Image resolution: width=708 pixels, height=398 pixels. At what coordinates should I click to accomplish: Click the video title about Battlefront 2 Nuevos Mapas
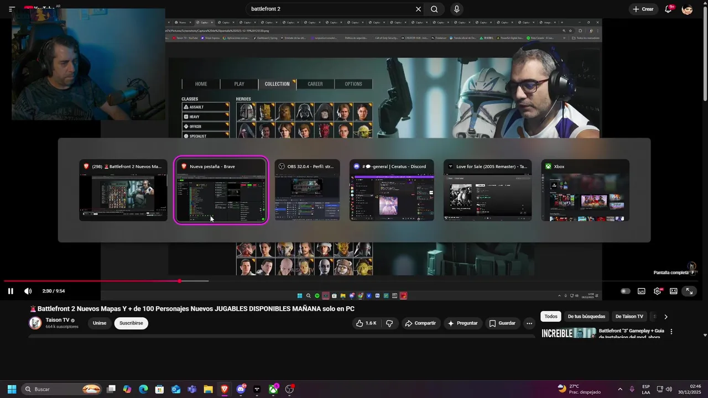[191, 309]
